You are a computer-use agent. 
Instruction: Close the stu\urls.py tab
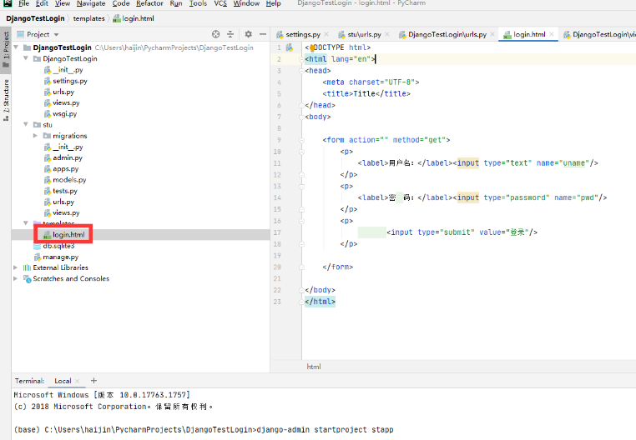(387, 34)
